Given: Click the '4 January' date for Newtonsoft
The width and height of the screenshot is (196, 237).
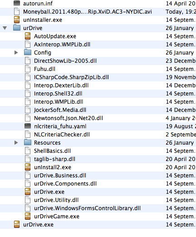Looking at the screenshot, I should [181, 118].
